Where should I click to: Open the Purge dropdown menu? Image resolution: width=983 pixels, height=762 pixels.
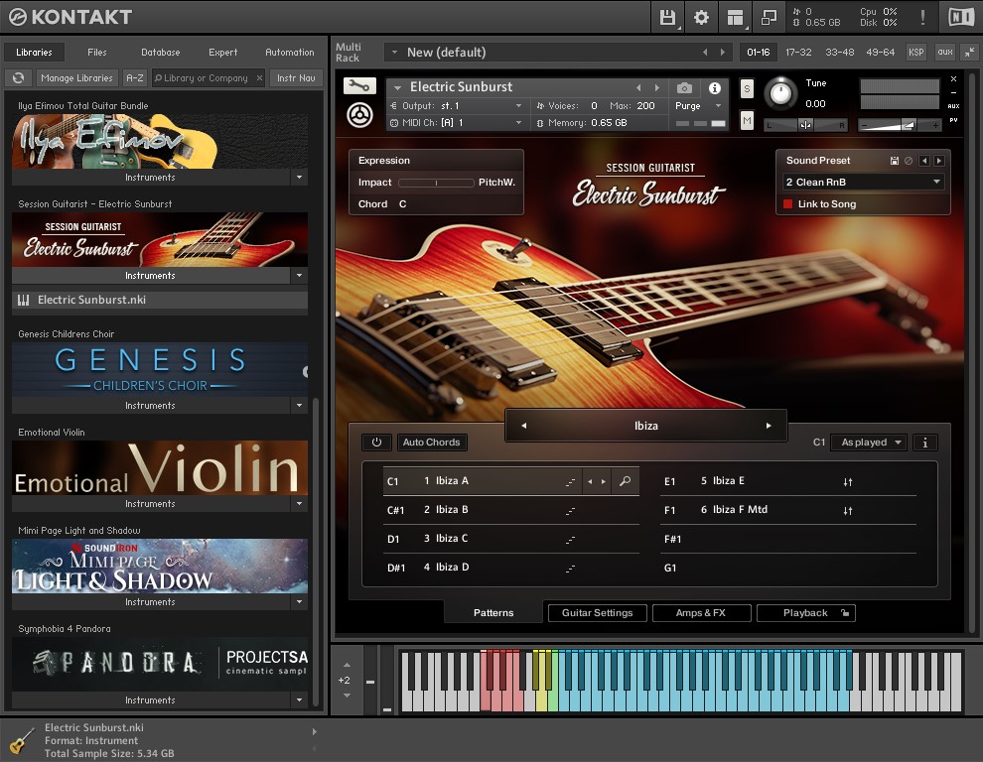click(698, 106)
